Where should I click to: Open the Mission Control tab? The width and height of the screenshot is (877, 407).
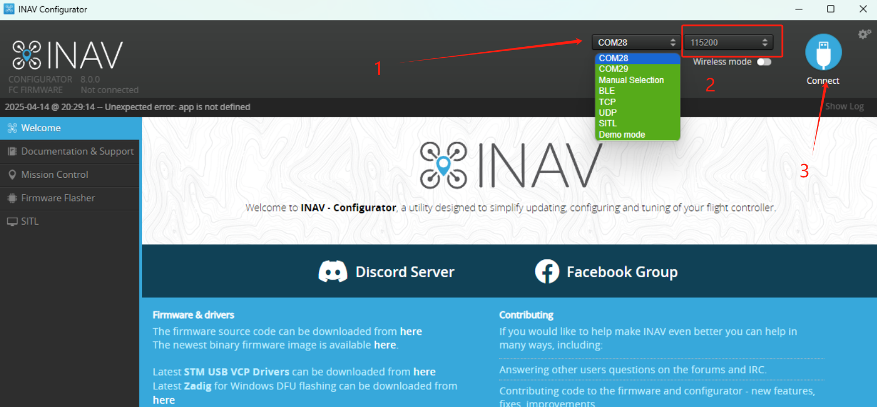click(x=70, y=175)
